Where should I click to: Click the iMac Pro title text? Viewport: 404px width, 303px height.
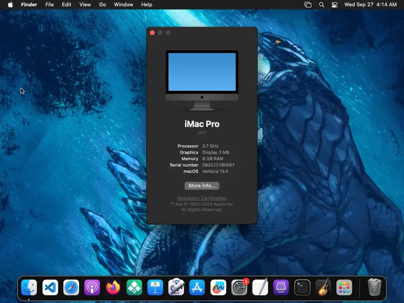(202, 124)
